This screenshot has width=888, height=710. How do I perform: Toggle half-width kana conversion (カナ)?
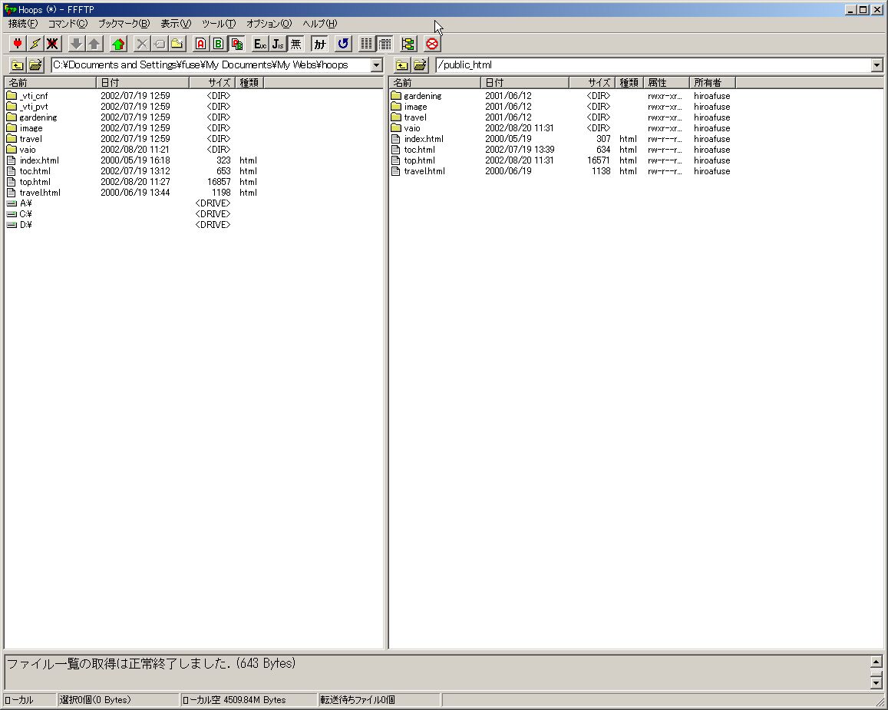[x=319, y=44]
